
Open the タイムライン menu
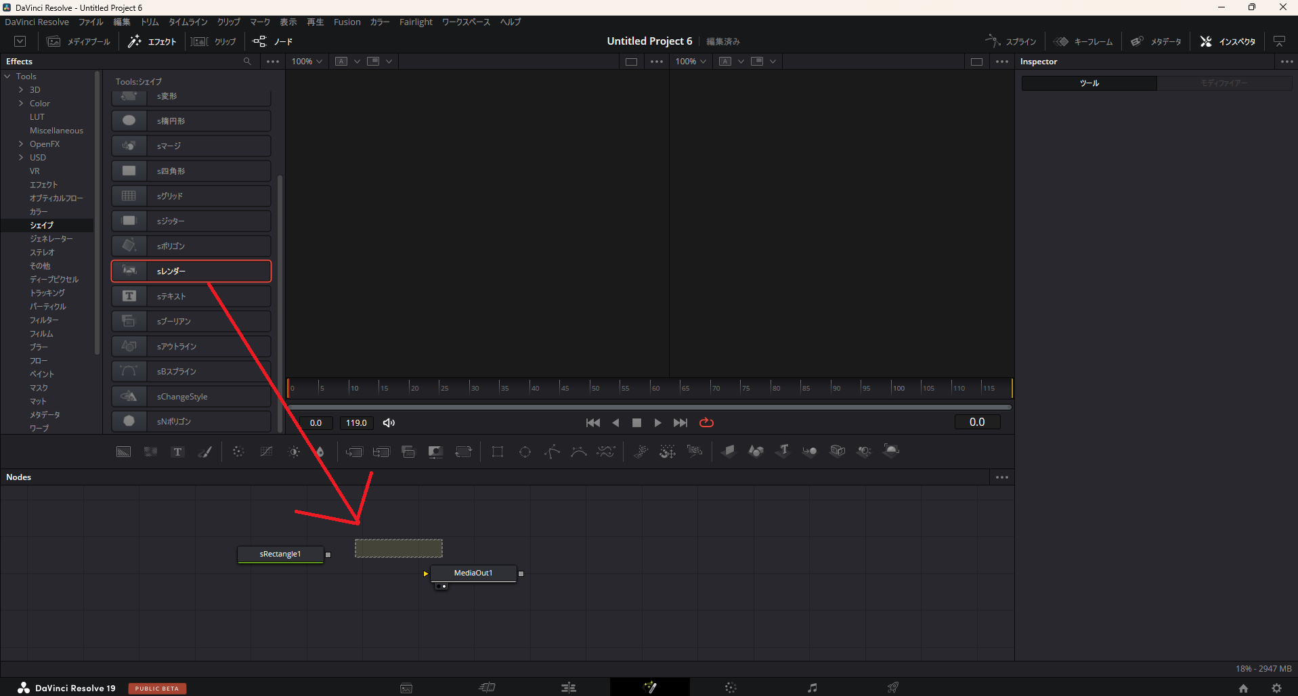pyautogui.click(x=188, y=22)
